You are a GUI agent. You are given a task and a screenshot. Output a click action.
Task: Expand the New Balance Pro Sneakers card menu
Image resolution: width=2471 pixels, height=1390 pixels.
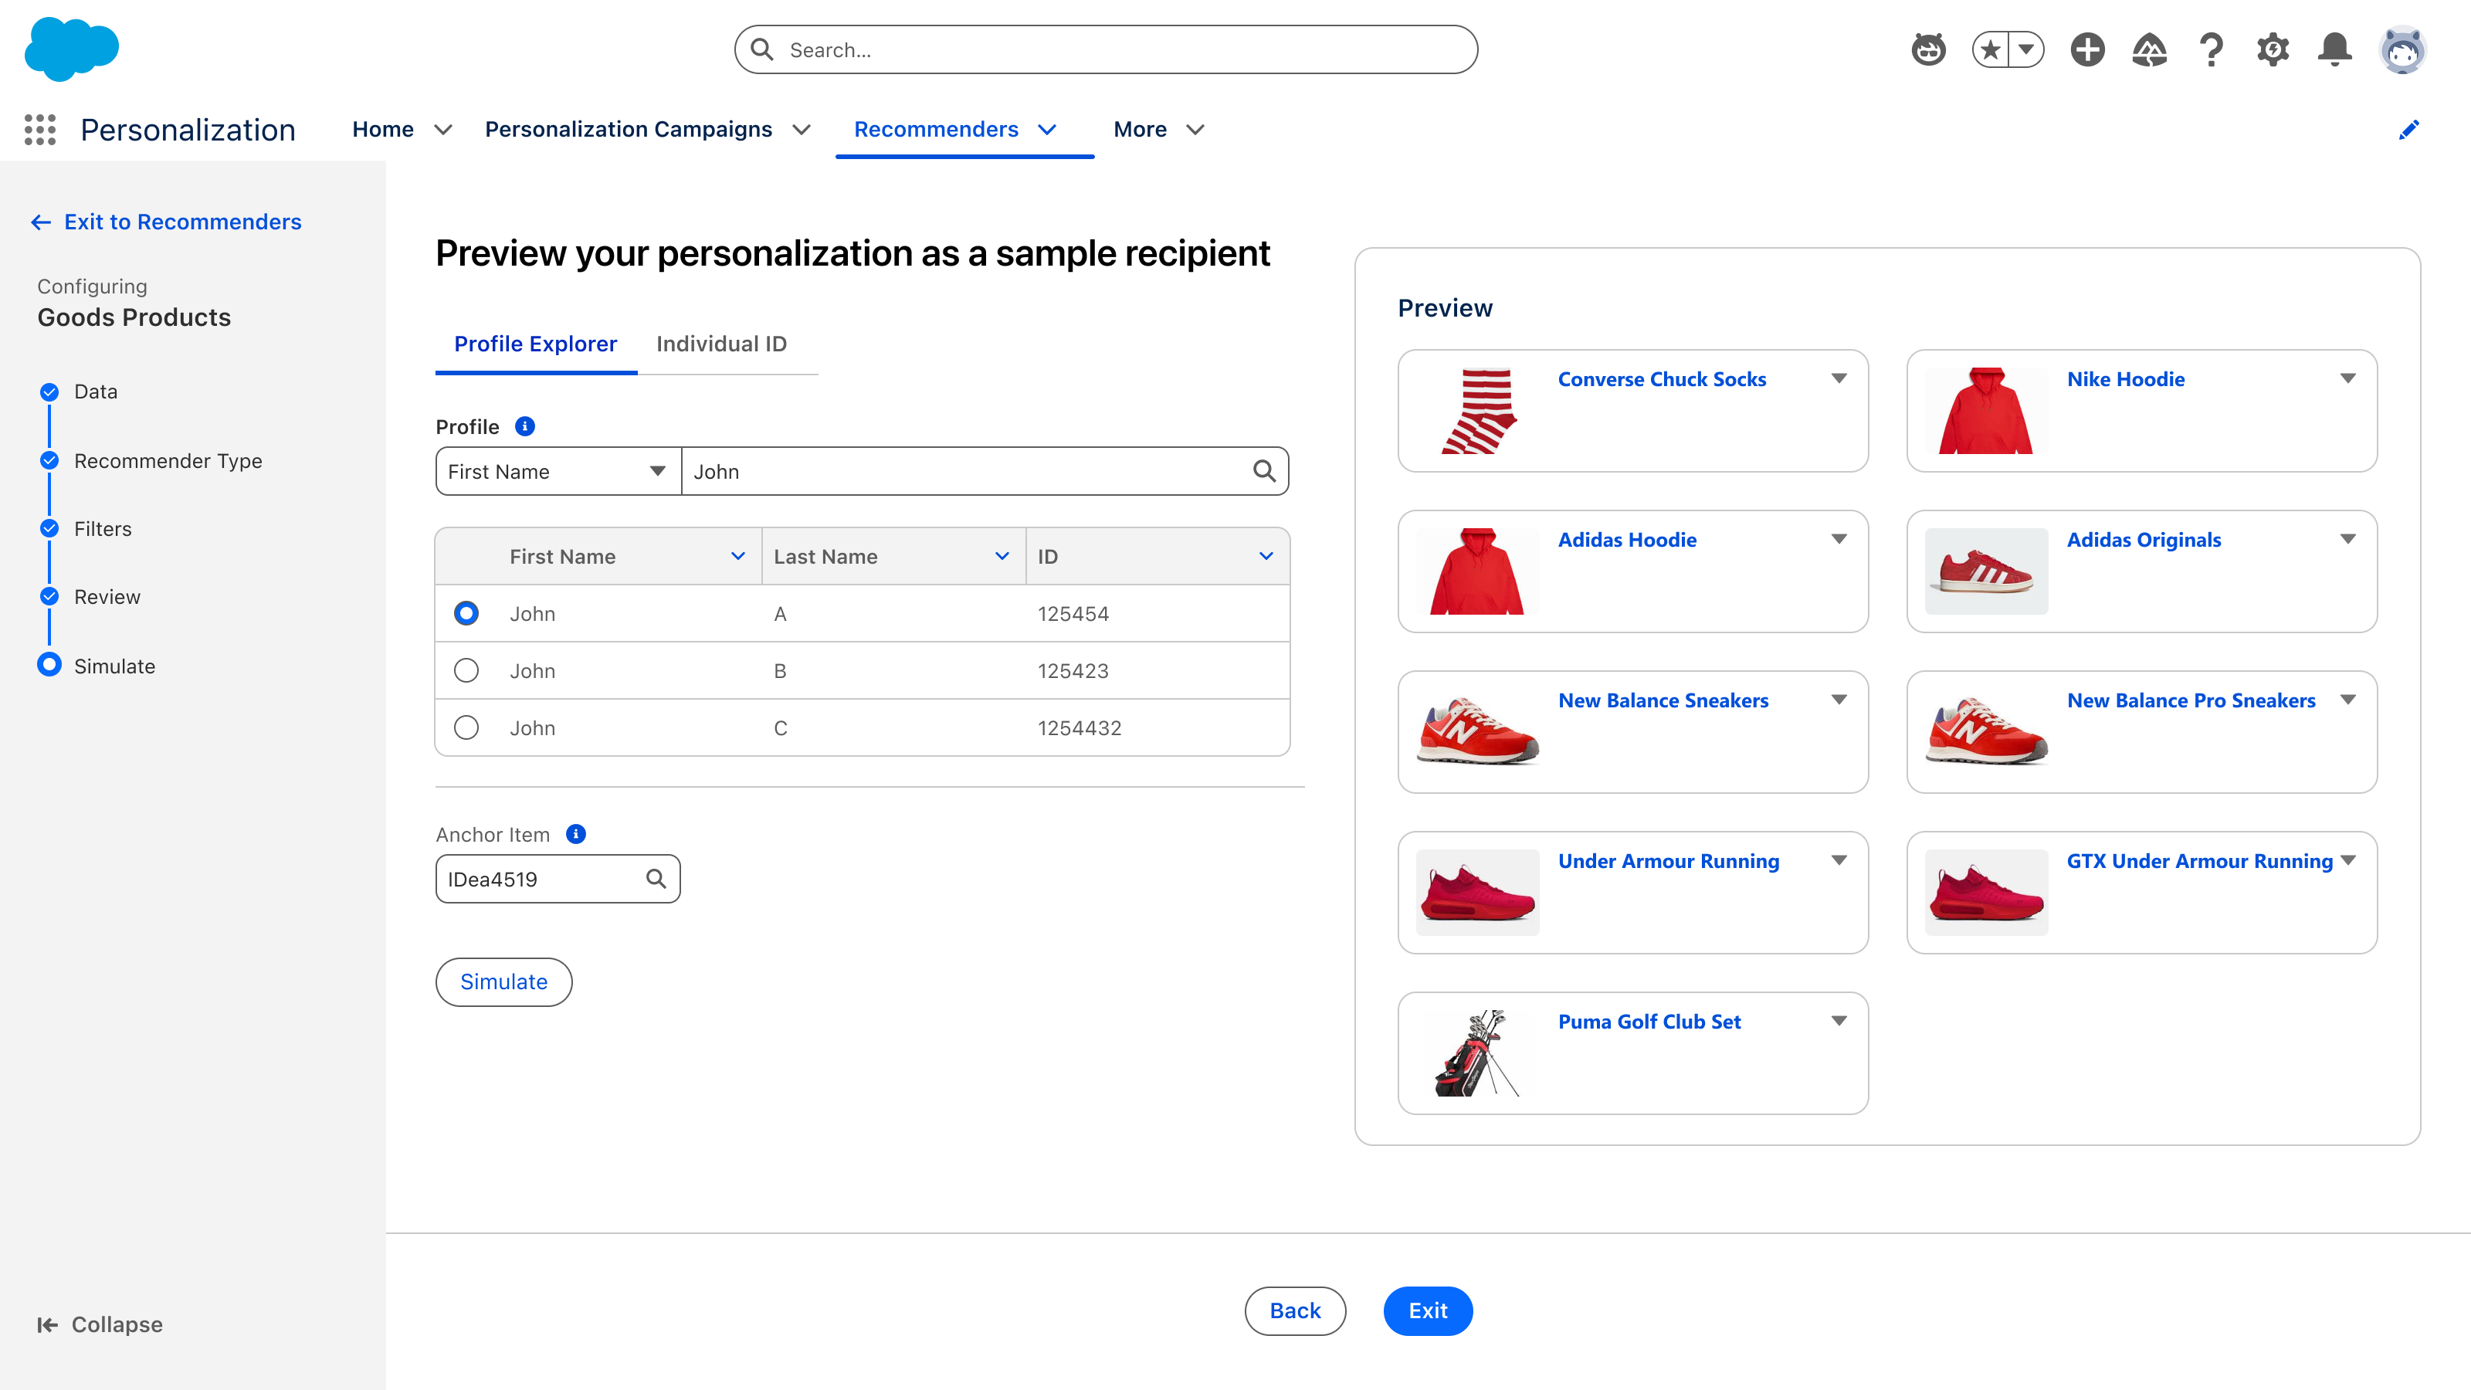pyautogui.click(x=2348, y=700)
